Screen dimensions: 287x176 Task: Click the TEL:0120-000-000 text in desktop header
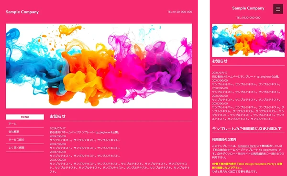(179, 11)
